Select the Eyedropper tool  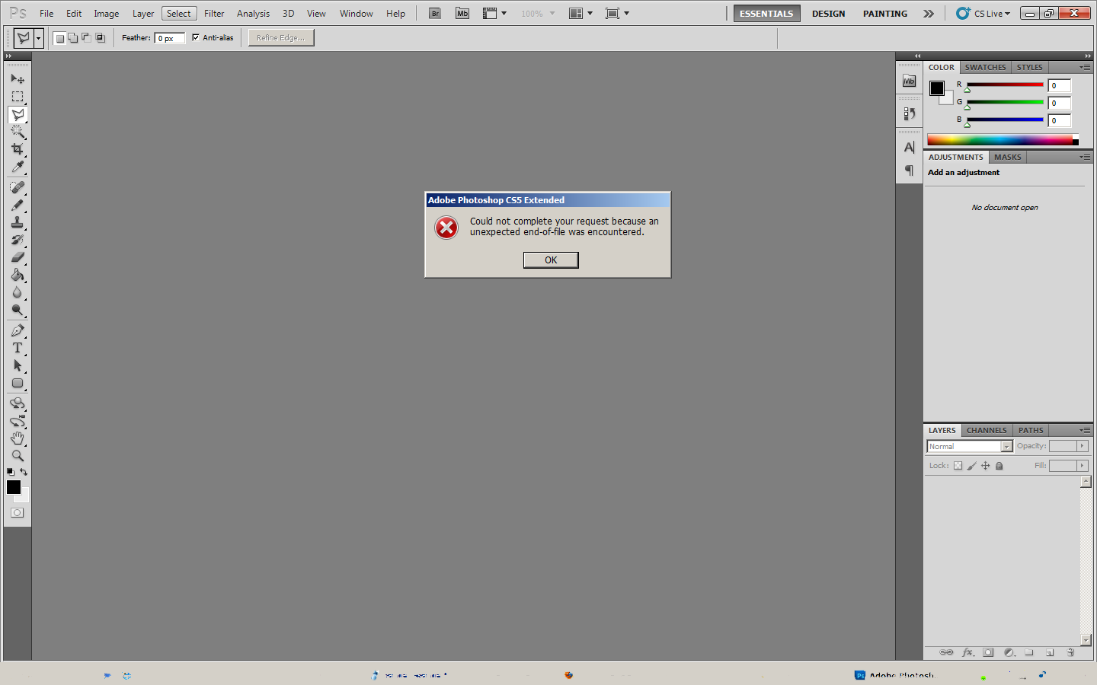tap(18, 167)
